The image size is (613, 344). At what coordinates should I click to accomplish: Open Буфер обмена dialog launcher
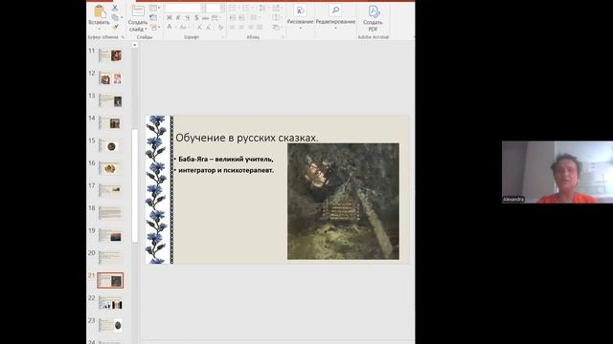(x=123, y=37)
